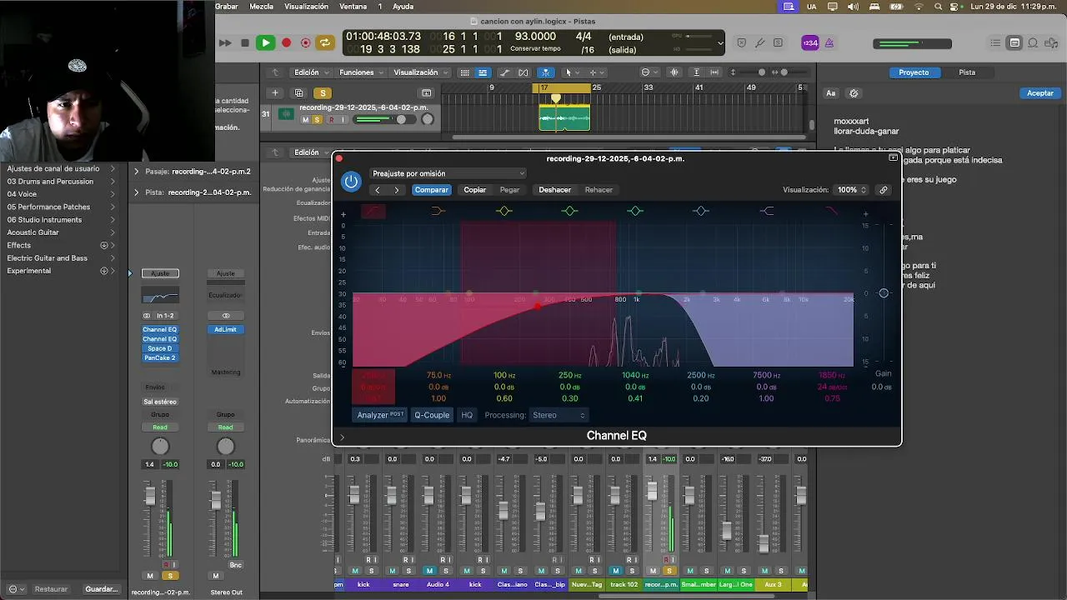The height and width of the screenshot is (600, 1067).
Task: Start playback with the green play button
Action: pyautogui.click(x=265, y=42)
